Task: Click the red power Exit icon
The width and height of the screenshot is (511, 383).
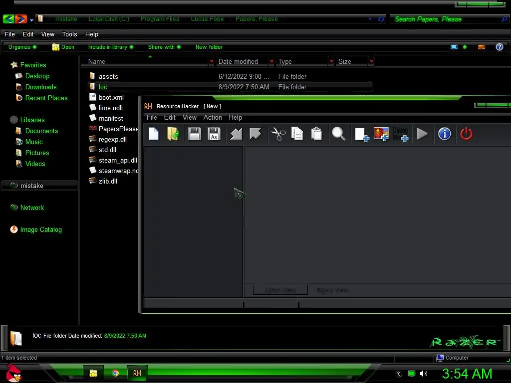Action: pyautogui.click(x=467, y=134)
